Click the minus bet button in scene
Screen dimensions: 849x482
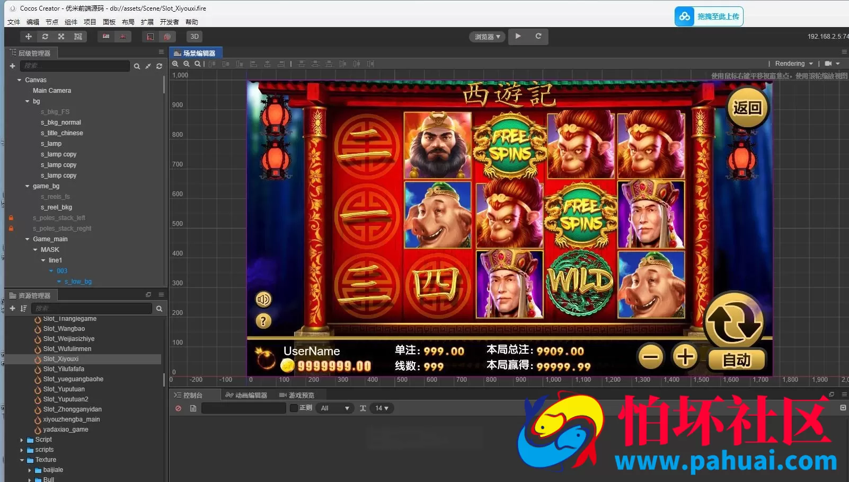point(651,357)
